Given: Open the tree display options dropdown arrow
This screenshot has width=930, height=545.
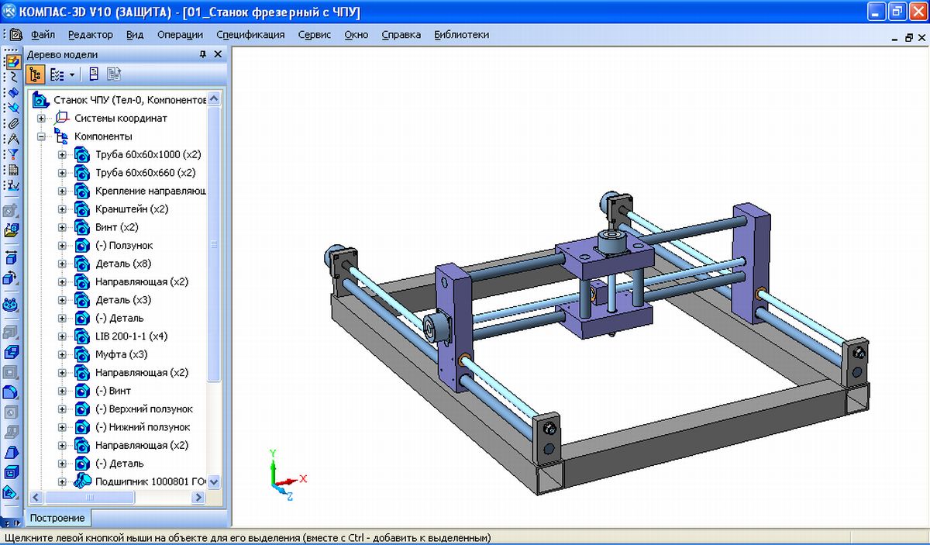Looking at the screenshot, I should [x=72, y=75].
